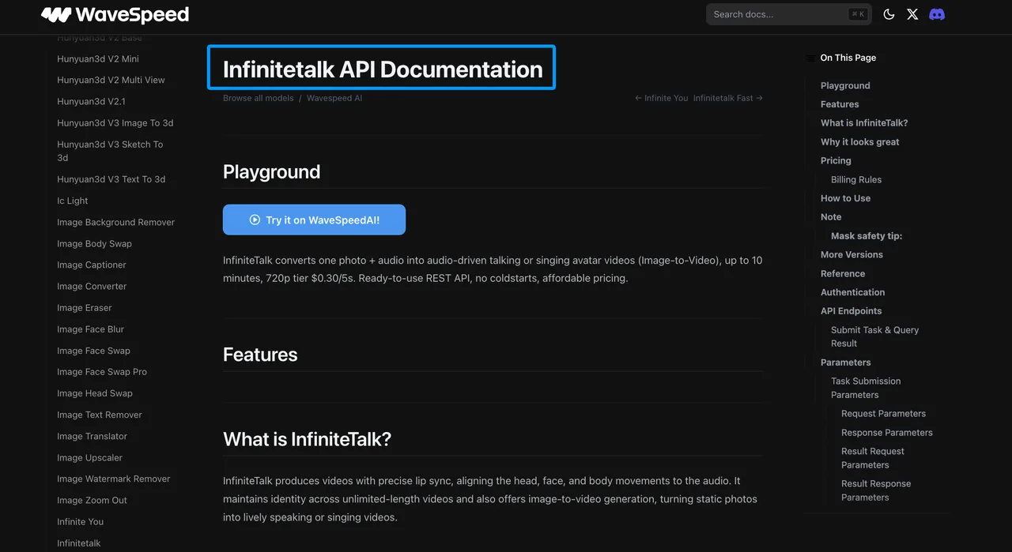Open Hunyuan3d V2.1 in sidebar
The height and width of the screenshot is (552, 1012).
click(91, 101)
